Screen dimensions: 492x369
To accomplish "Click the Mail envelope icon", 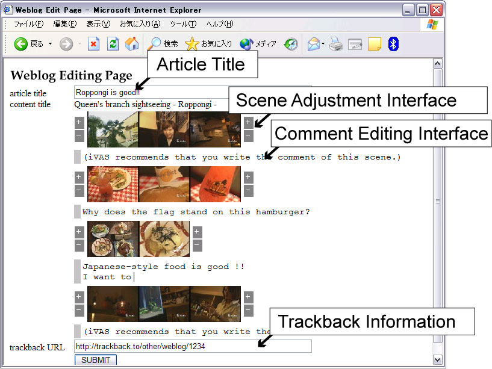I will [x=314, y=44].
